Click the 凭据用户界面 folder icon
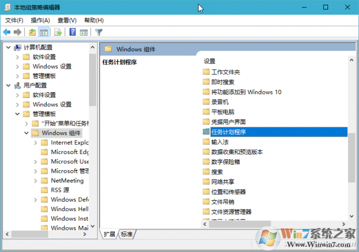 [x=206, y=122]
